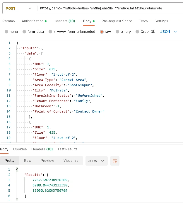This screenshot has width=183, height=204.
Task: Click line number 10 in request editor
Action: click(x=8, y=90)
